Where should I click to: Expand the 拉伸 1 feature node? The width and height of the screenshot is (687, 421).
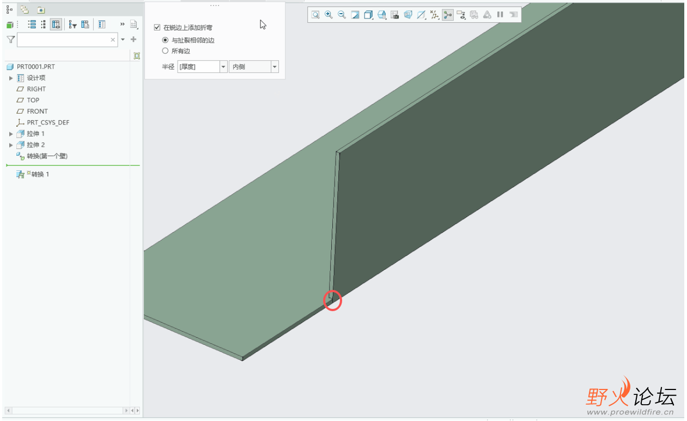tap(11, 134)
